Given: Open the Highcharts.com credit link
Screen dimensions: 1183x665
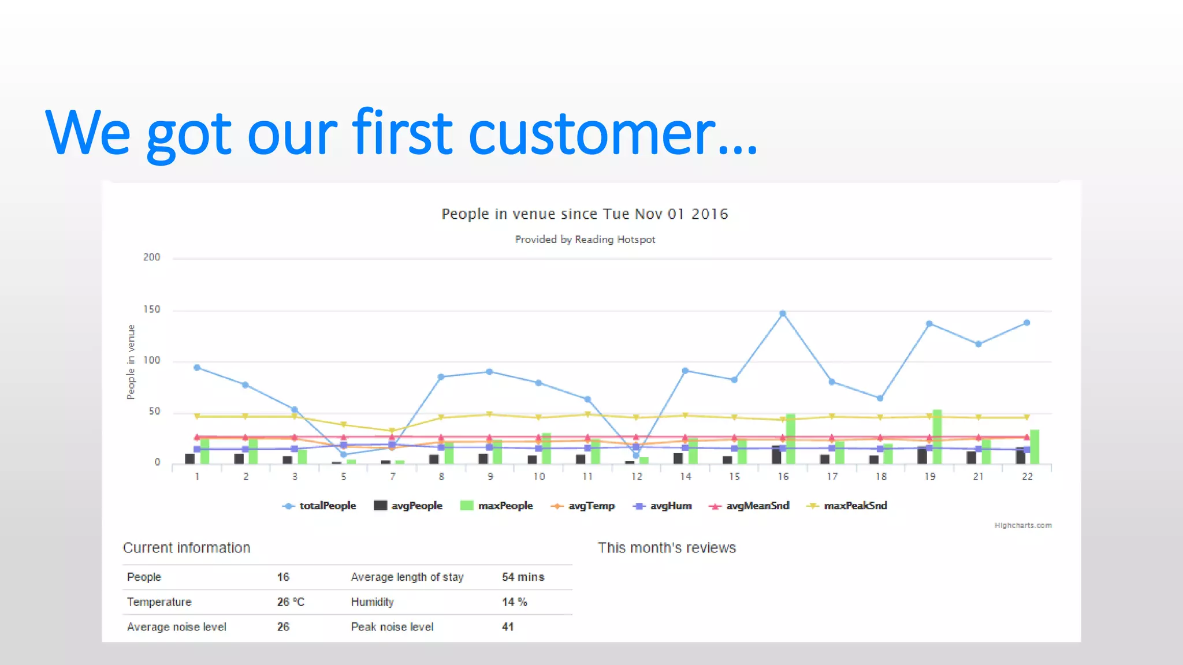Looking at the screenshot, I should (1022, 525).
